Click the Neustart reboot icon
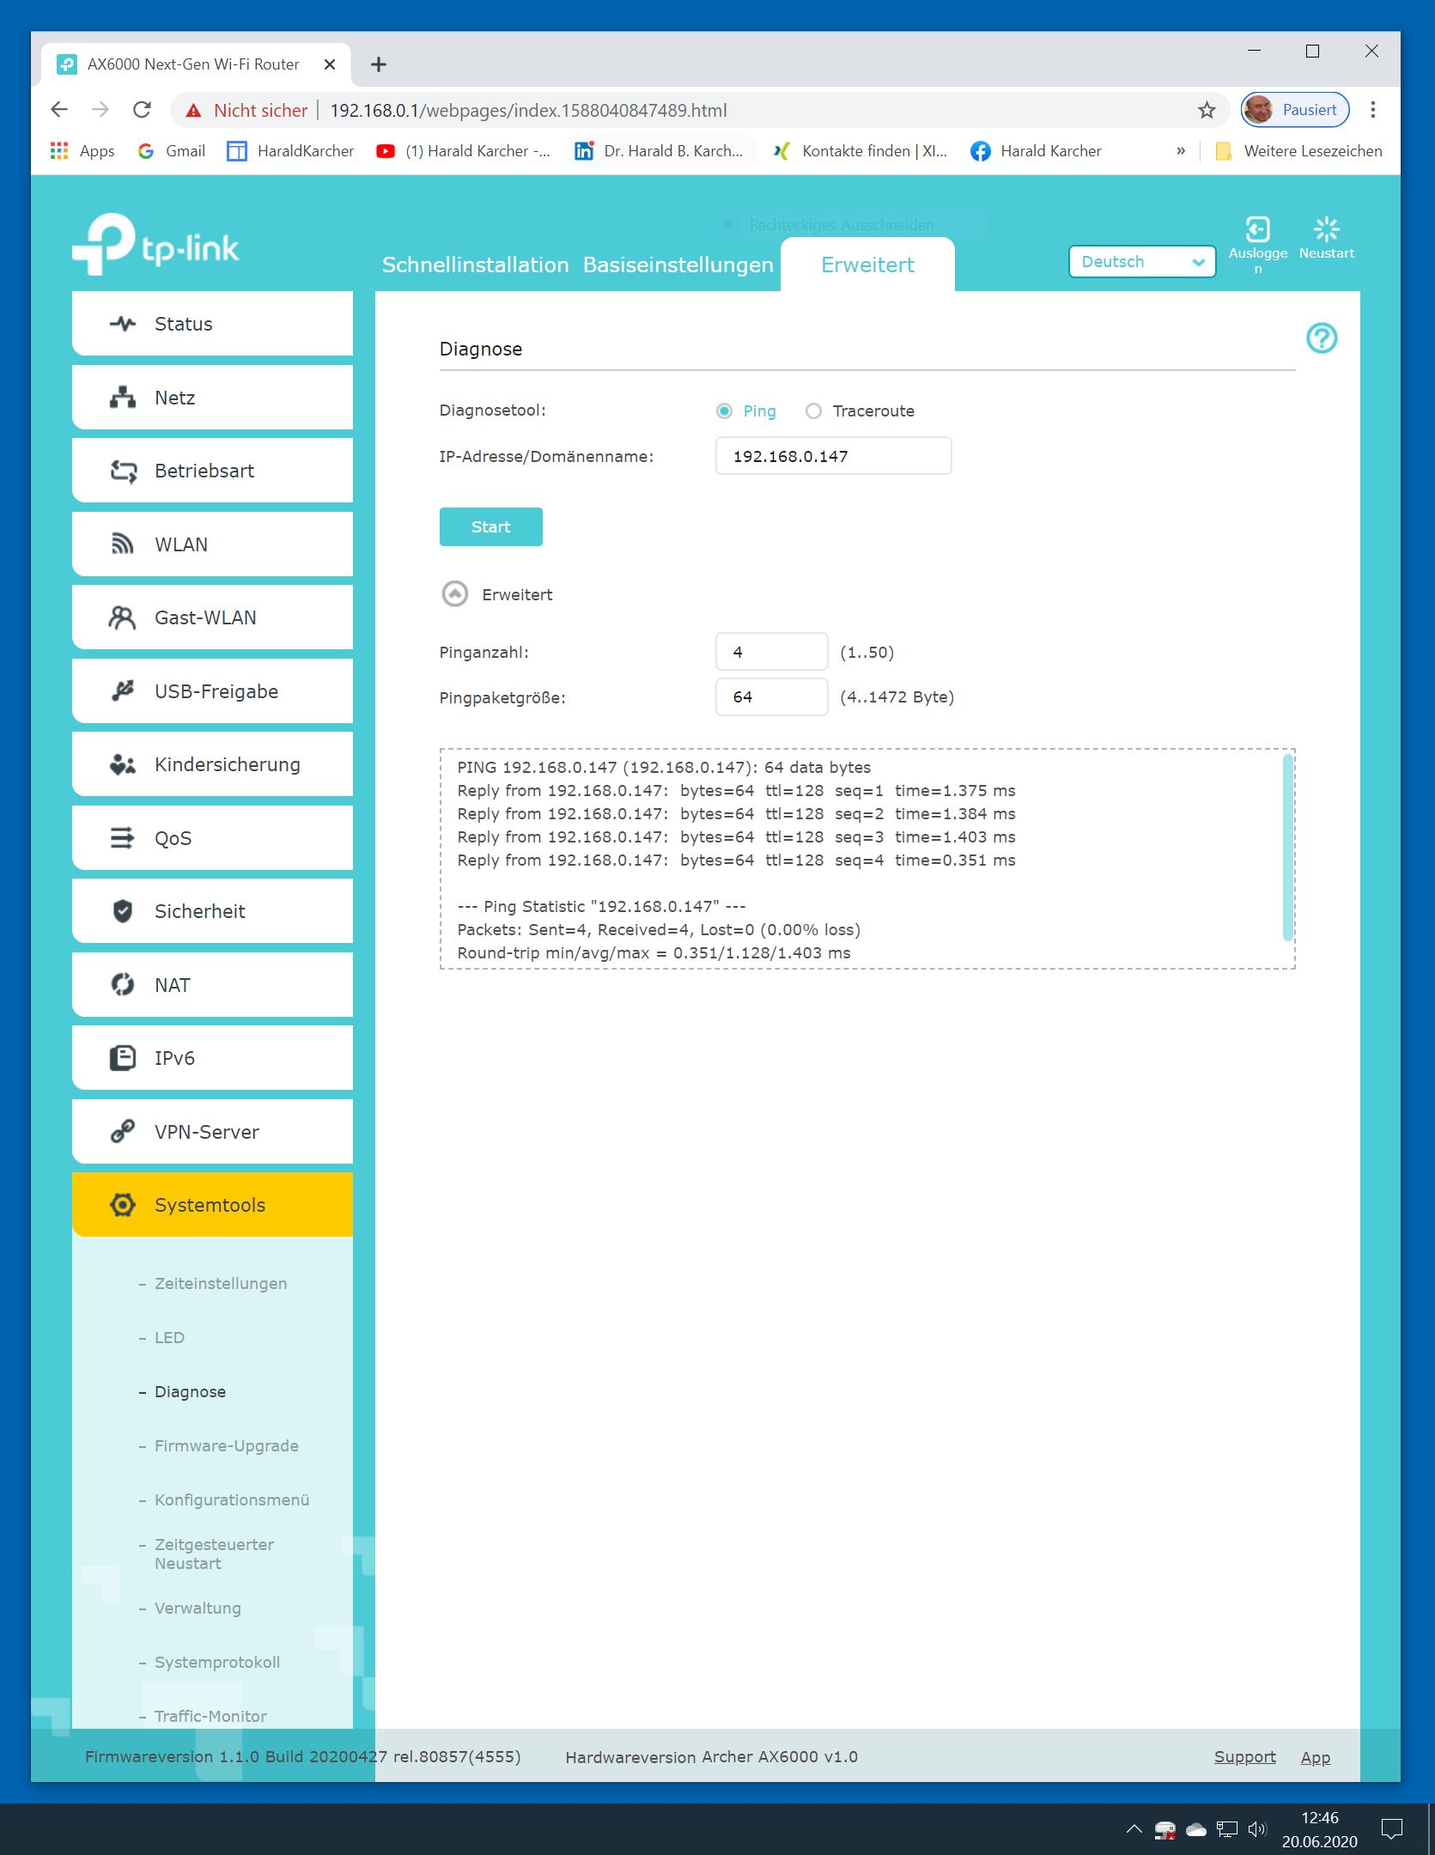The image size is (1435, 1855). 1327,229
